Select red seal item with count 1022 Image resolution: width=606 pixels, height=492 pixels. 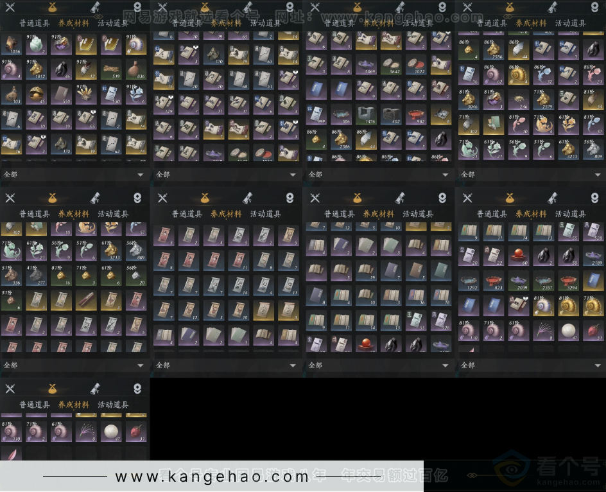[416, 64]
